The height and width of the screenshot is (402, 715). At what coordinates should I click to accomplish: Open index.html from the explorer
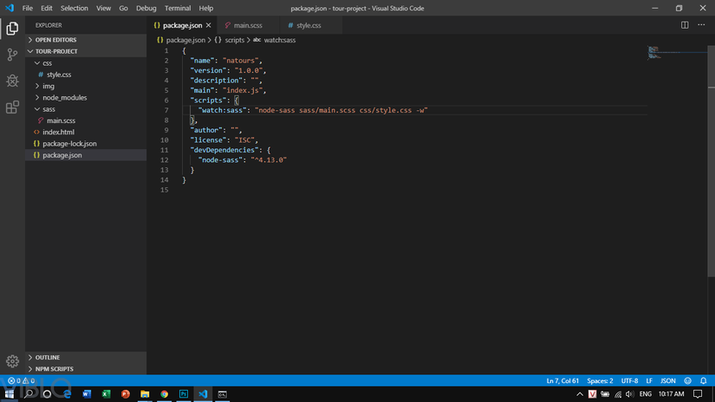click(x=58, y=132)
